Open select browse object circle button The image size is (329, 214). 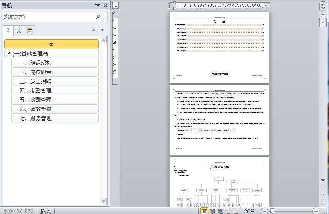(323, 195)
